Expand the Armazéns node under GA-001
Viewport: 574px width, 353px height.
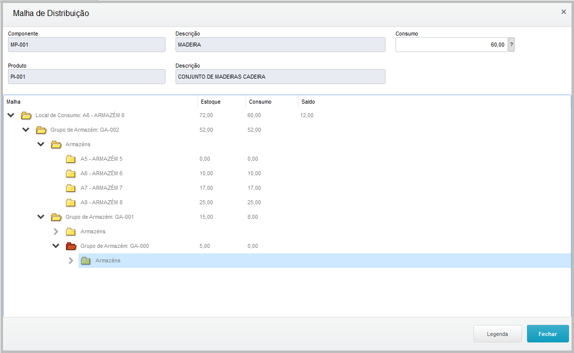point(56,232)
